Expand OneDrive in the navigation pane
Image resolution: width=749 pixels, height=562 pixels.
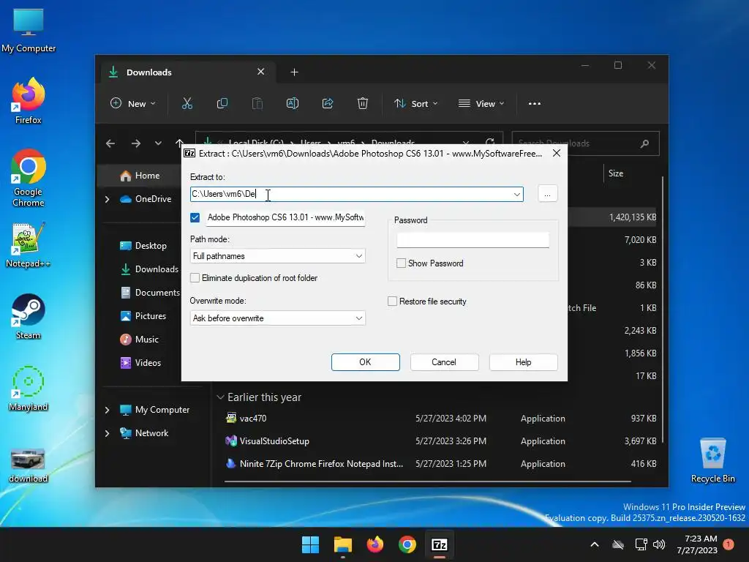pos(107,199)
